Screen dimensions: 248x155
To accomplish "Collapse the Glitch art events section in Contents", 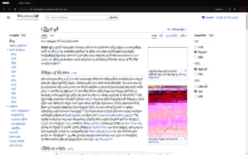I will (7, 50).
